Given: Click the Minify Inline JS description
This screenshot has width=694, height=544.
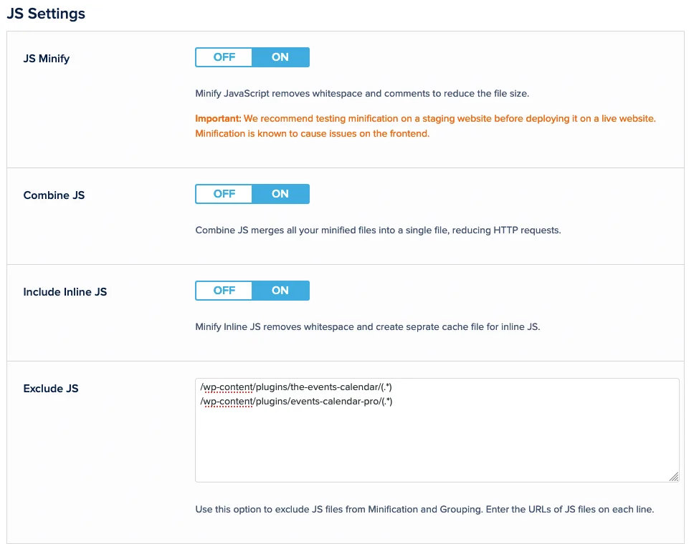Looking at the screenshot, I should 367,327.
